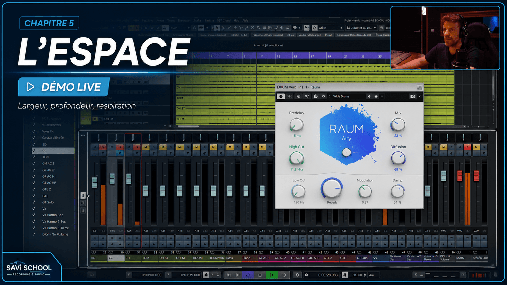Toggle Mute on the BD mixer channel

tap(95, 147)
